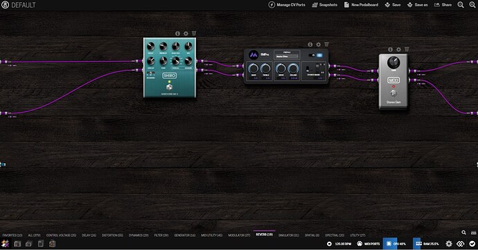This screenshot has height=250, width=478.
Task: Open the global settings gear in the bottom bar
Action: pyautogui.click(x=449, y=244)
